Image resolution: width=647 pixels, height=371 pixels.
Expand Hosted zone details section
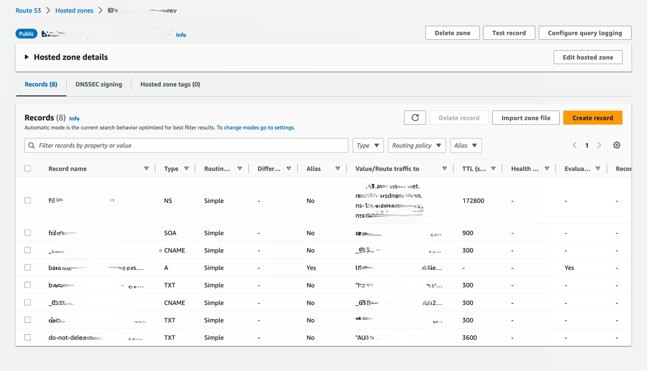click(27, 57)
